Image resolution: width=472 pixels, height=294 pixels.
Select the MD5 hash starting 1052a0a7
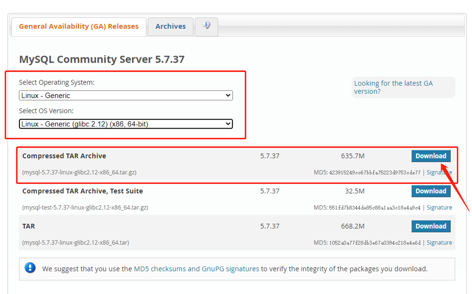click(x=375, y=243)
